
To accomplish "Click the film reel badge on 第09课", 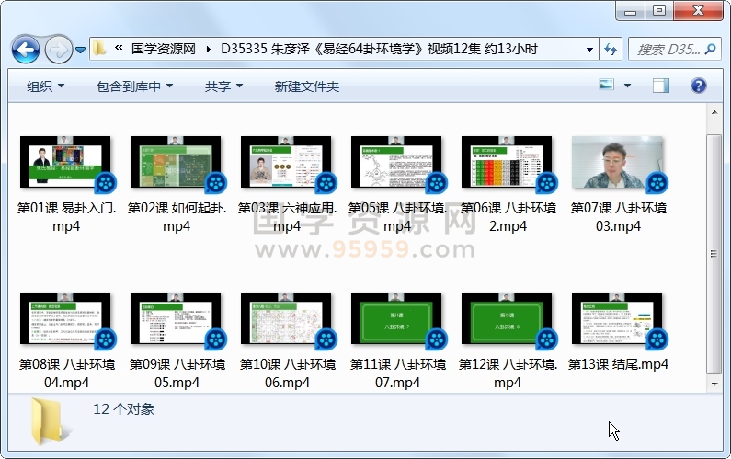I will coord(216,339).
